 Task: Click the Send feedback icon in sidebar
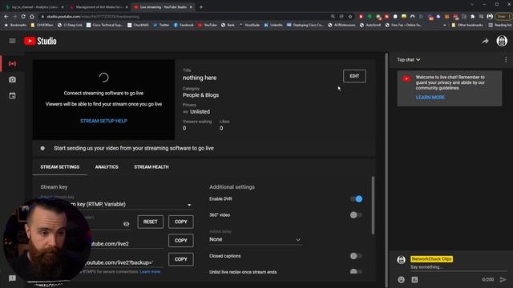[x=12, y=278]
